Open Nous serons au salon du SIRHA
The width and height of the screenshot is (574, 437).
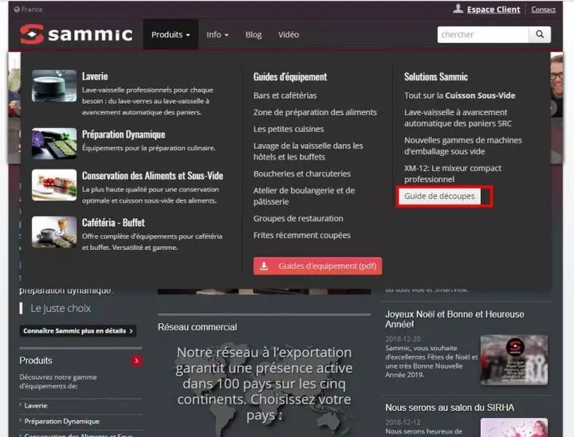(x=450, y=408)
